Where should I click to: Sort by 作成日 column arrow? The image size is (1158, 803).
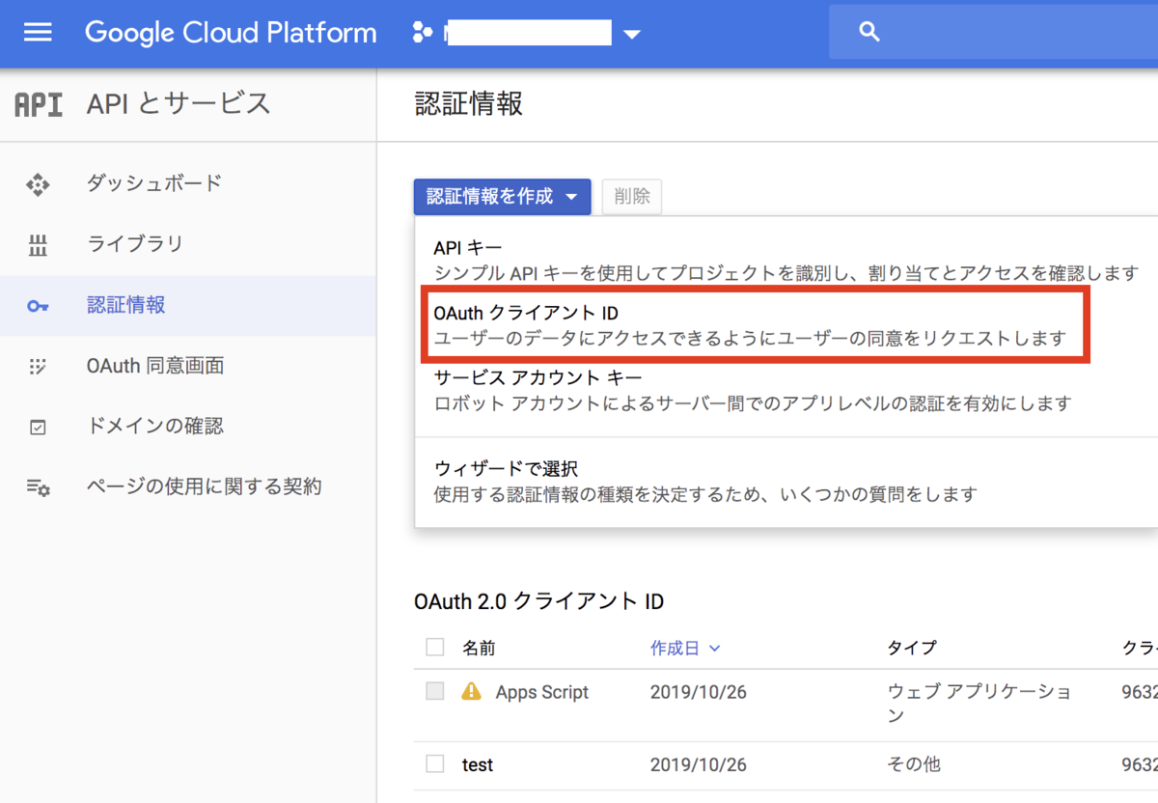(x=714, y=649)
